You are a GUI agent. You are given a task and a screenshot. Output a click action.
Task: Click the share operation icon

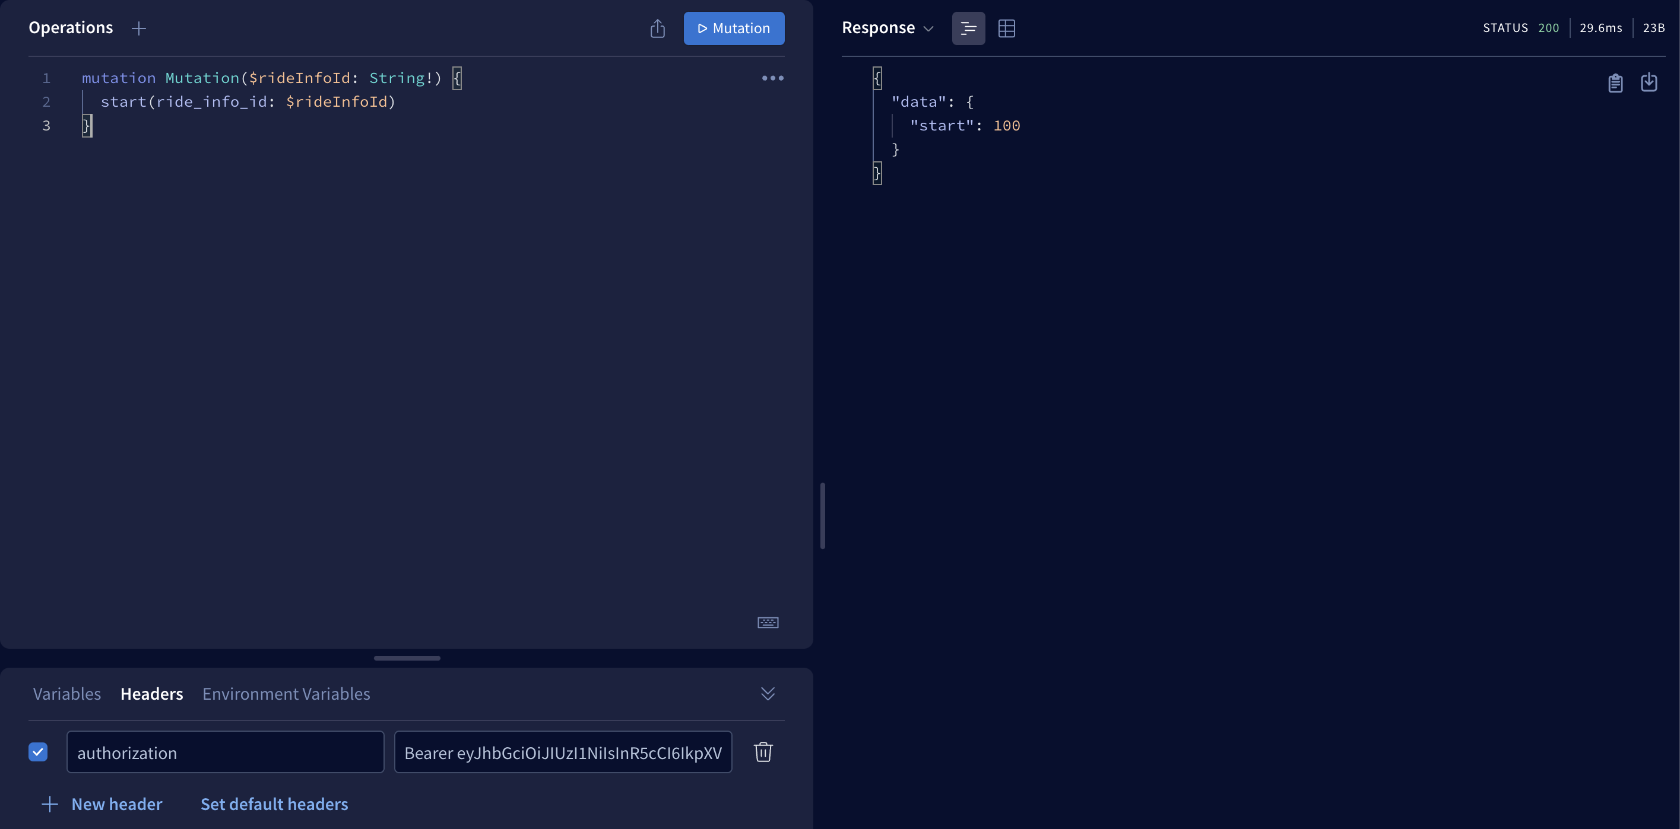[657, 28]
